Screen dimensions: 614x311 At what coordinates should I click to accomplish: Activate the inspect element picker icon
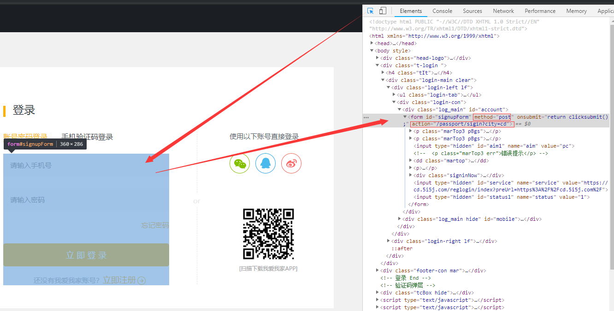[371, 11]
